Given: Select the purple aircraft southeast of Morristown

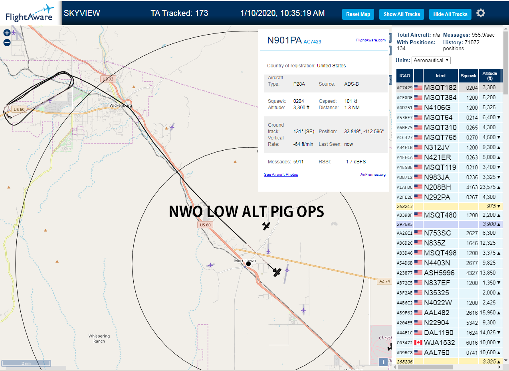Looking at the screenshot, I should click(303, 310).
